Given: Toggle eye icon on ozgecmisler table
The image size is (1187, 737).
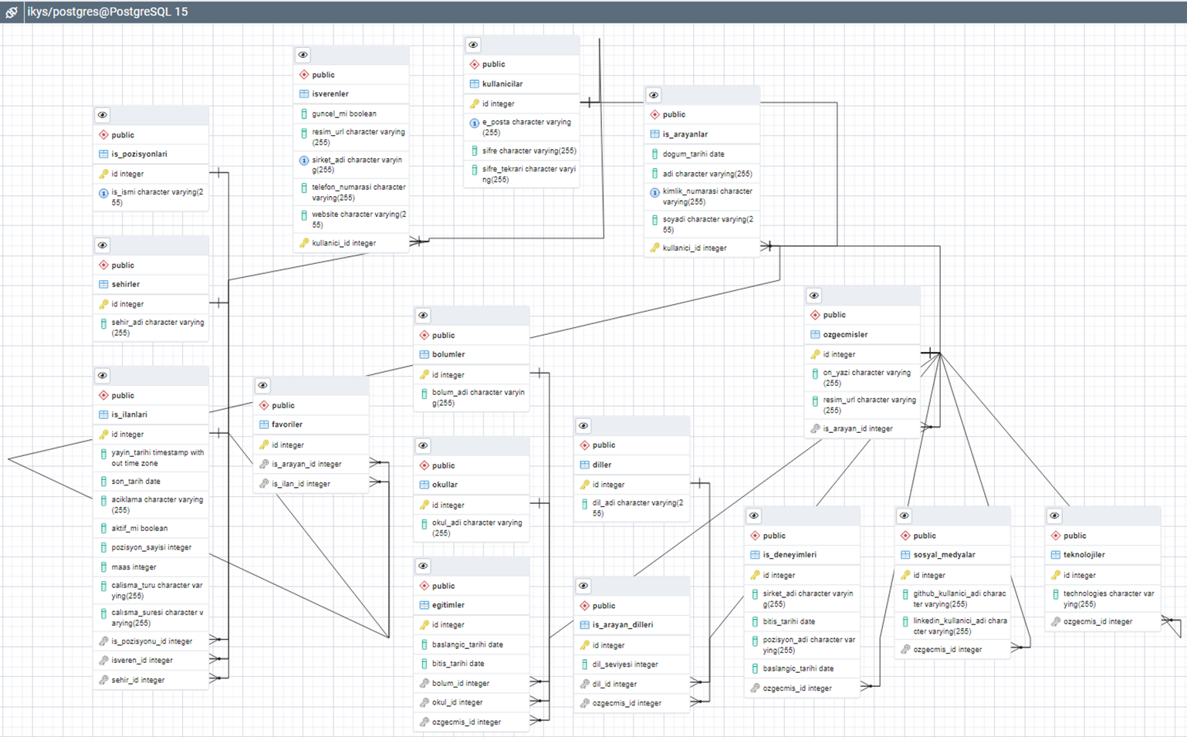Looking at the screenshot, I should coord(814,296).
